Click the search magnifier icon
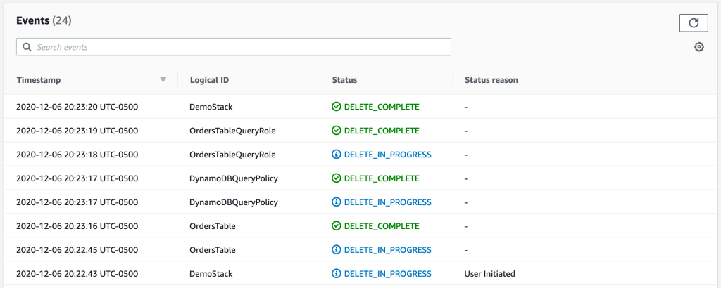The width and height of the screenshot is (721, 288). coord(27,47)
